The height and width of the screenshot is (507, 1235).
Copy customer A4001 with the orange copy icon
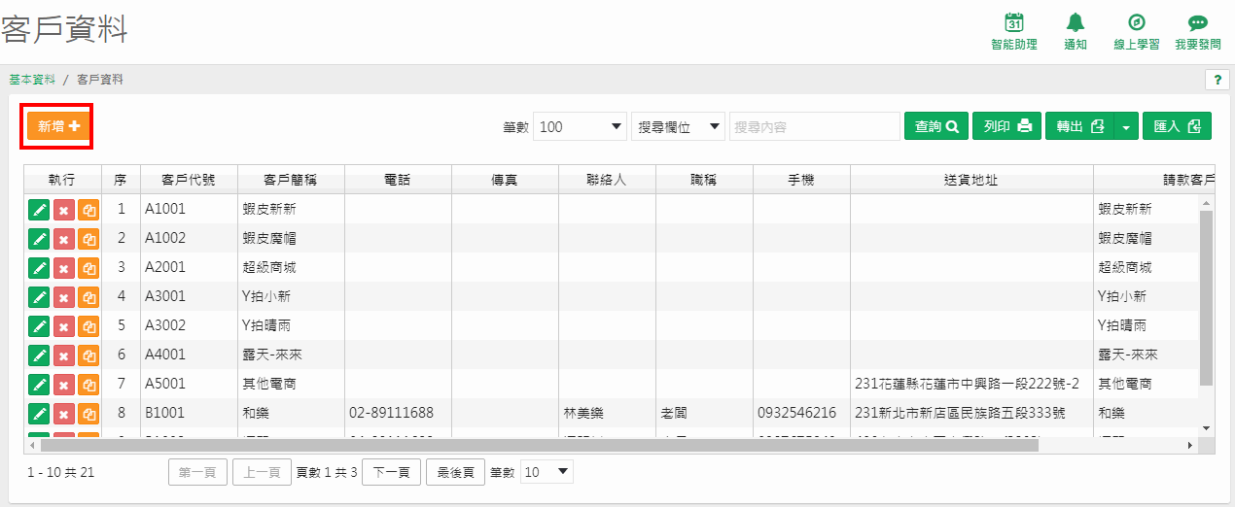click(x=88, y=355)
